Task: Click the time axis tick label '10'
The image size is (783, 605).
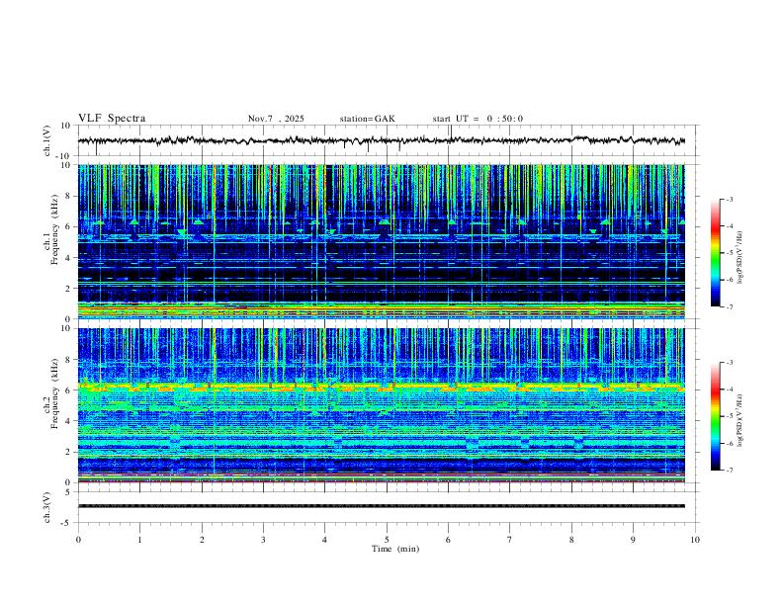Action: pyautogui.click(x=695, y=540)
